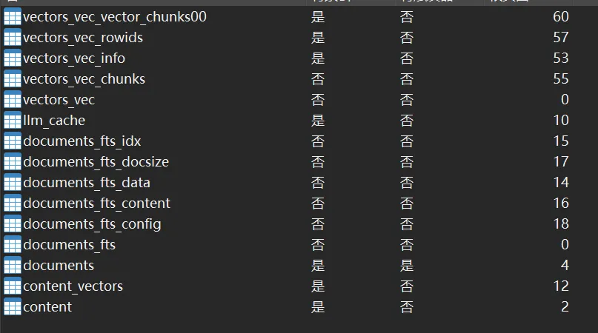Click the table icon beside content_vectors
The width and height of the screenshot is (598, 333).
click(x=13, y=286)
